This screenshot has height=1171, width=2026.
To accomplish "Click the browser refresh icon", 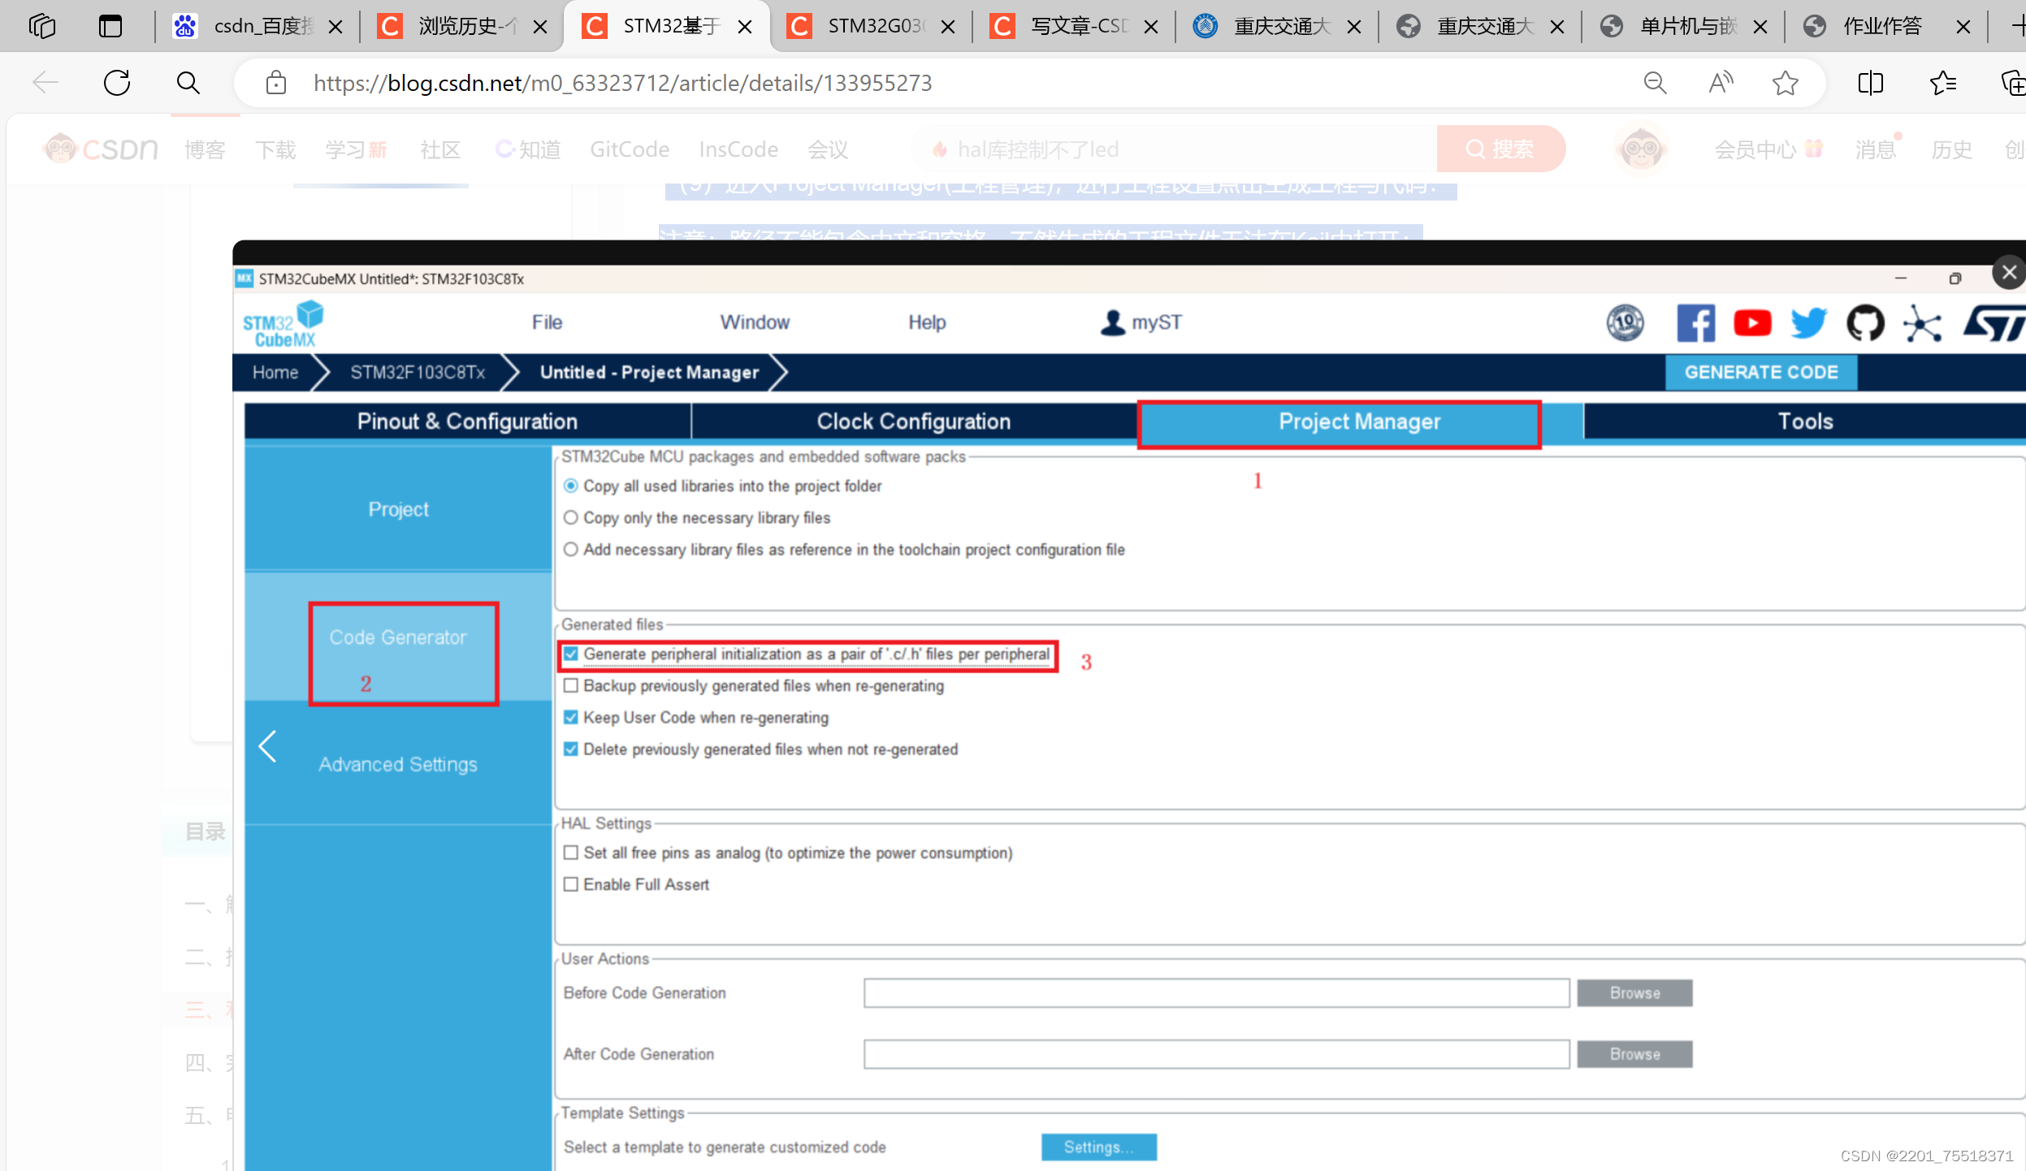I will (x=117, y=83).
